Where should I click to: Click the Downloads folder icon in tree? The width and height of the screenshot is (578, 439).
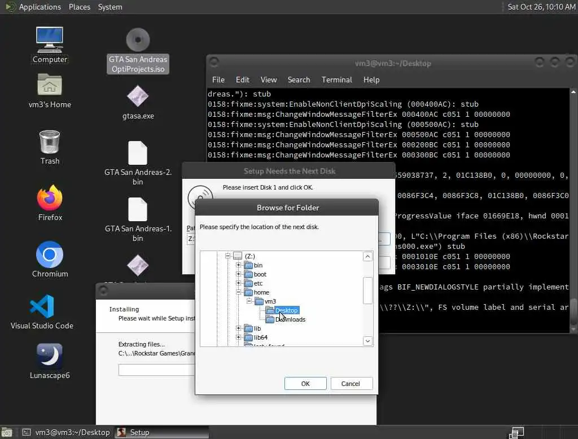pos(270,319)
